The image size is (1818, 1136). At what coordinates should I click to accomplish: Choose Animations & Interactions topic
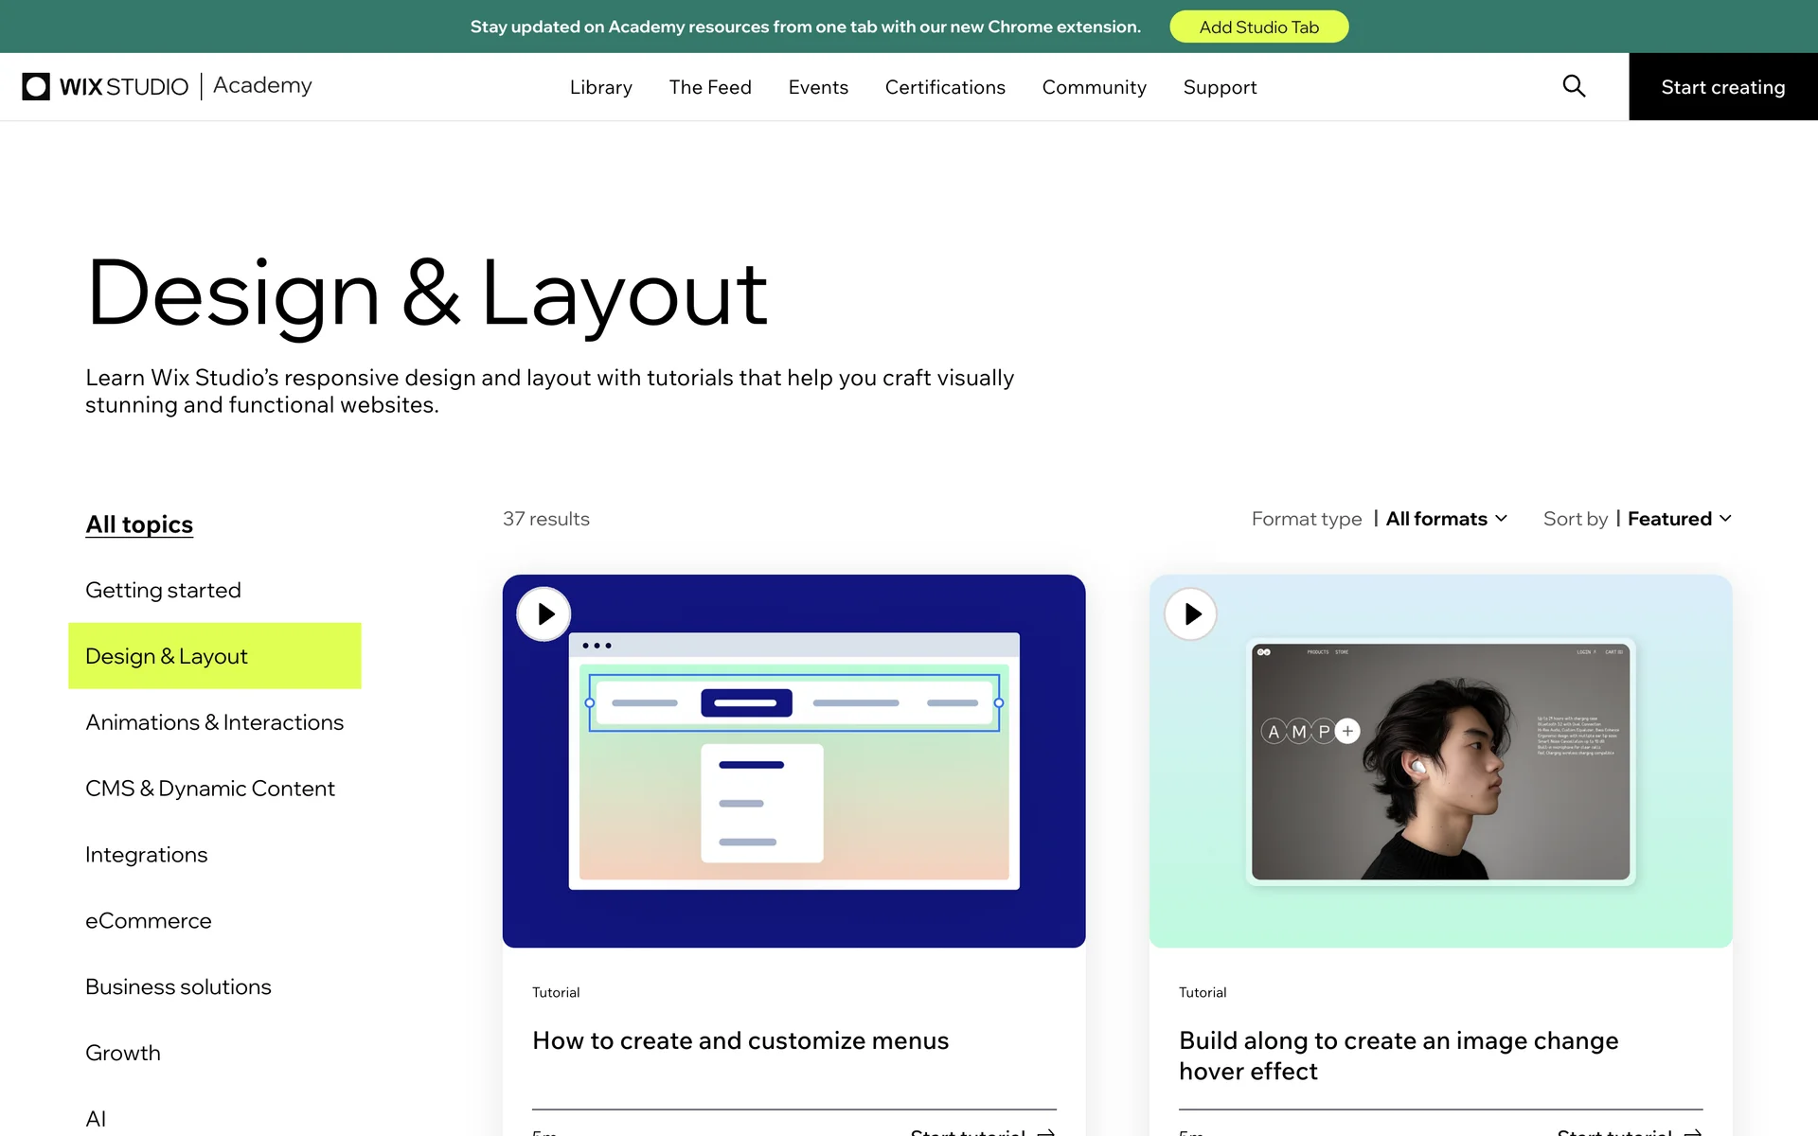[x=214, y=722]
